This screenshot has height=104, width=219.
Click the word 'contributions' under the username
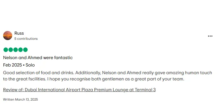point(27,39)
